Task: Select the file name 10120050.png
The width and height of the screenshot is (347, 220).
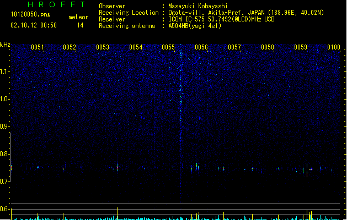Action: tap(31, 14)
